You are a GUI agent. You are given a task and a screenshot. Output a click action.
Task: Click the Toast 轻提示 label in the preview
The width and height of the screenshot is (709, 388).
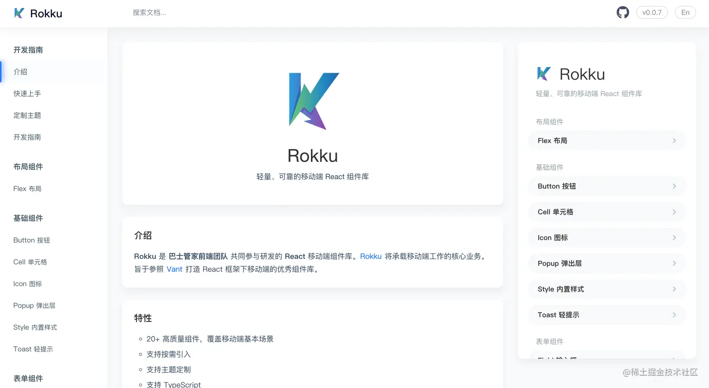pos(558,315)
